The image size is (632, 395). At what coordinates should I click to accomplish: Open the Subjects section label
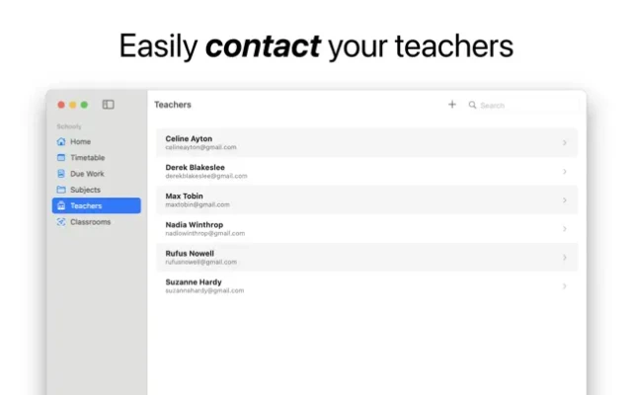[x=85, y=190]
